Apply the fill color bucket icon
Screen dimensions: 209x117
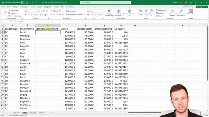[41, 14]
